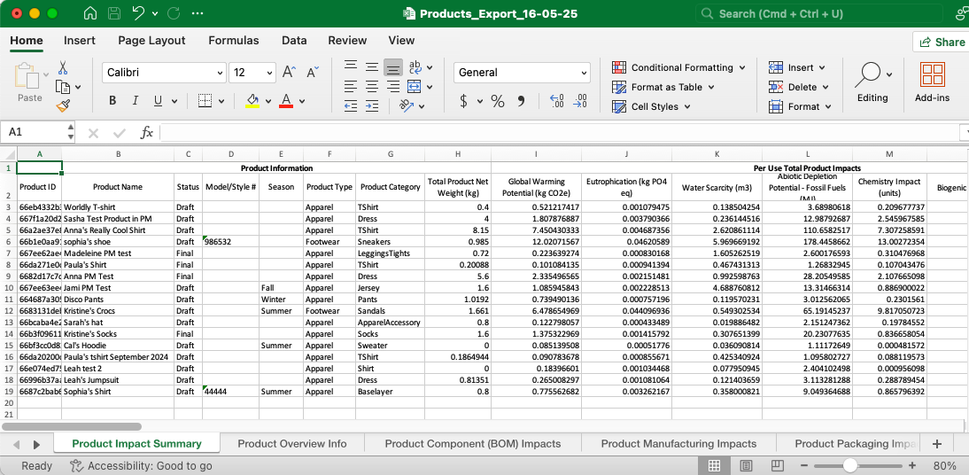Viewport: 969px width, 475px height.
Task: Switch to Product Overview Info sheet
Action: [291, 443]
